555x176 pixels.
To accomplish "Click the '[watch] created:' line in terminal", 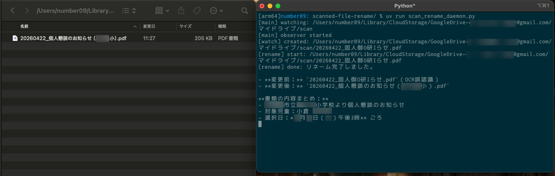I will [405, 44].
